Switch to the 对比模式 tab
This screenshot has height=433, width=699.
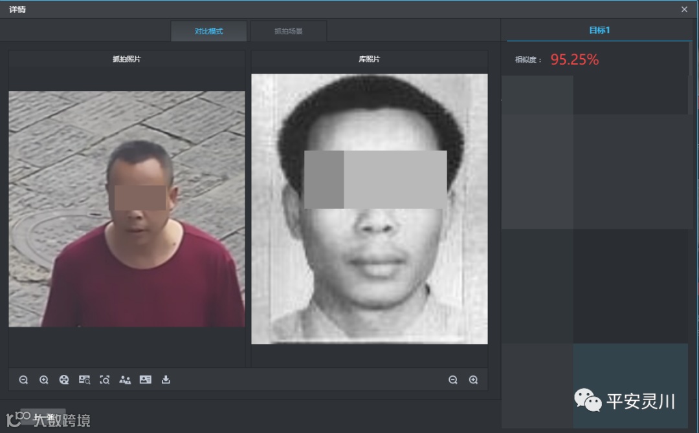click(x=208, y=31)
